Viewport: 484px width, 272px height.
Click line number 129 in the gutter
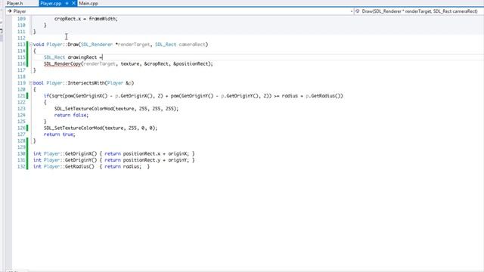point(21,147)
